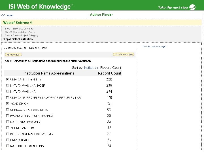The height and width of the screenshot is (153, 204).
Task: Sort the list by Institution link
Action: [91, 68]
